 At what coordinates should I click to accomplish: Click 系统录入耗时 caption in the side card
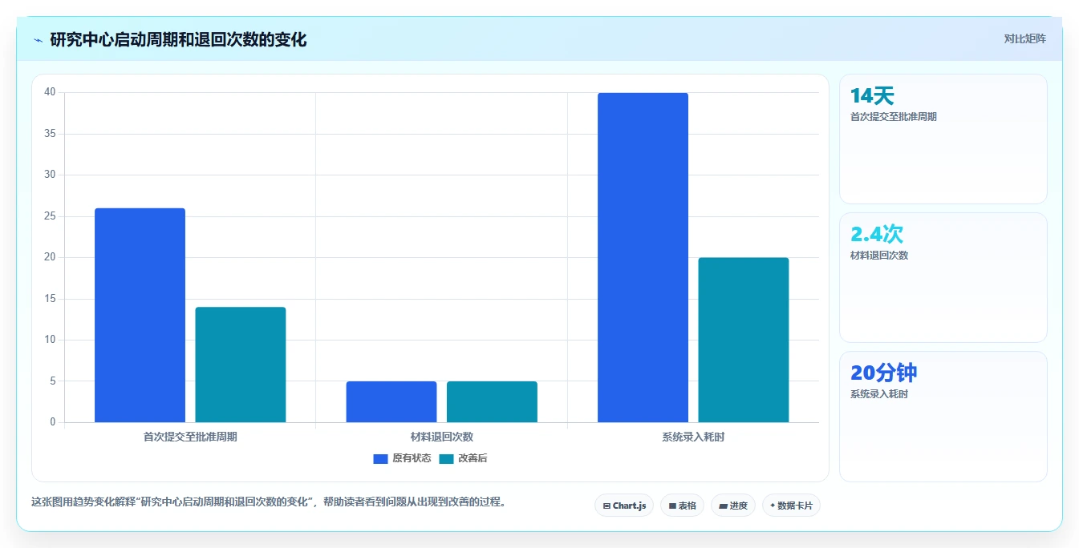point(879,394)
